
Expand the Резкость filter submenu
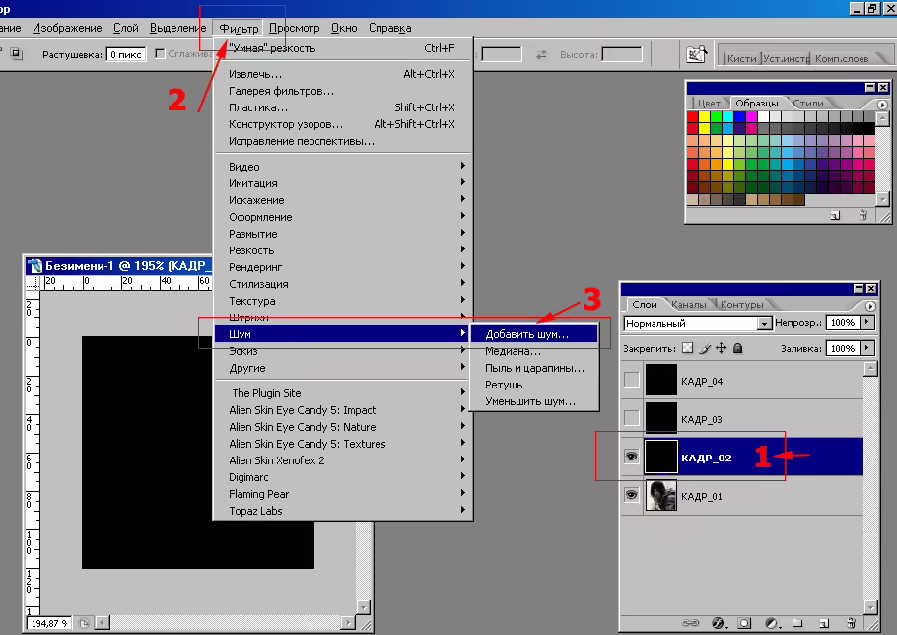[x=343, y=250]
